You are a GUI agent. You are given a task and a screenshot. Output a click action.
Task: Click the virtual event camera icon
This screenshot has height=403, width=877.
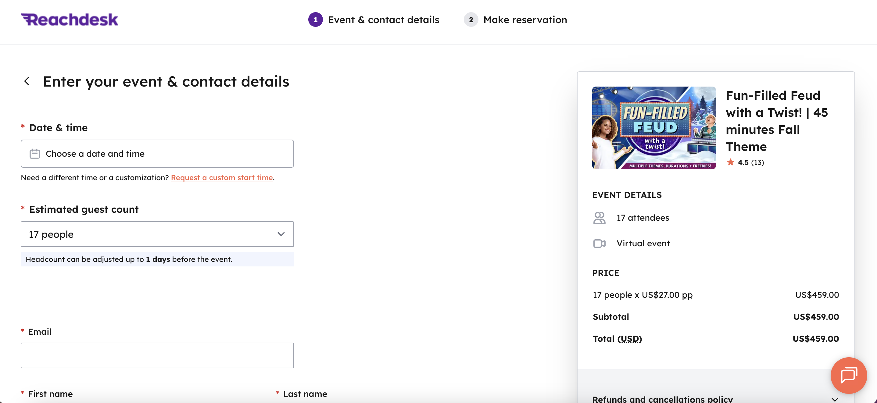click(x=599, y=243)
